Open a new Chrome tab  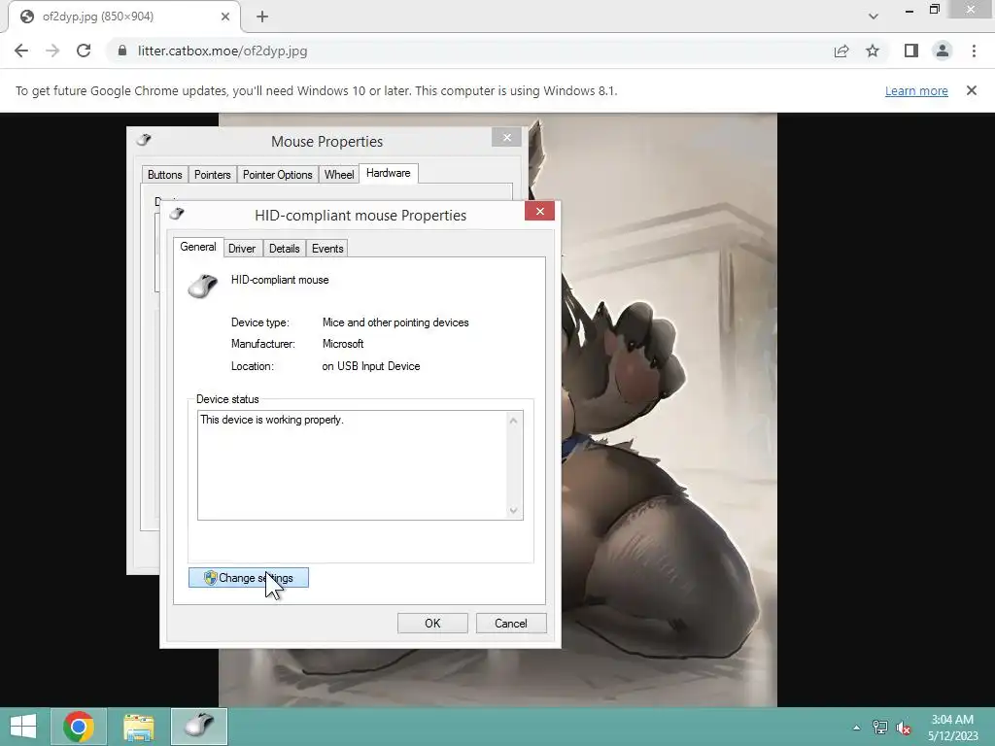pos(262,17)
